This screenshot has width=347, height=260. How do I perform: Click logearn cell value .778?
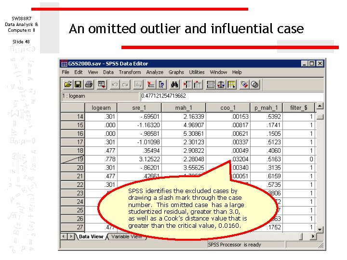click(101, 159)
